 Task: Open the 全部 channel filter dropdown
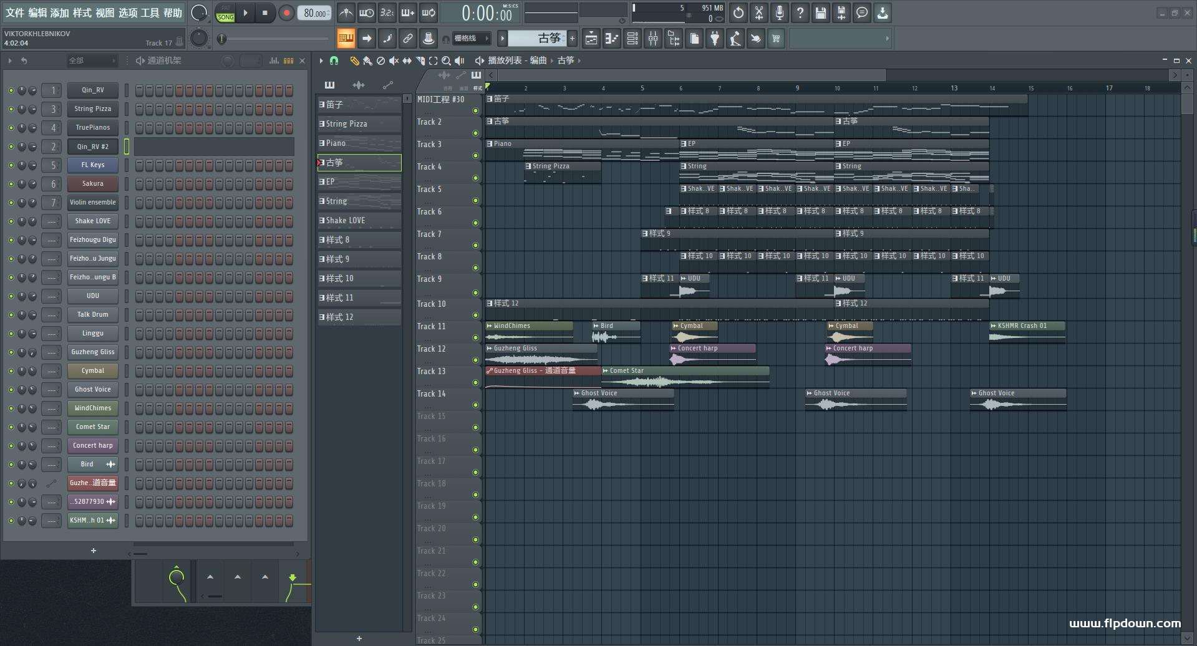92,60
